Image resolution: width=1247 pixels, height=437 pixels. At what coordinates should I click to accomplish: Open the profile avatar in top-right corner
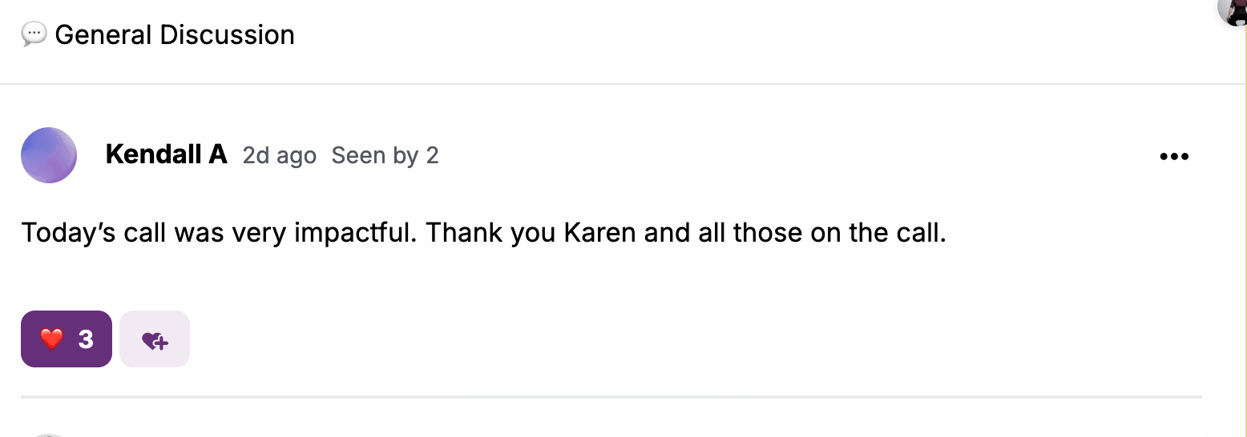(1235, 10)
